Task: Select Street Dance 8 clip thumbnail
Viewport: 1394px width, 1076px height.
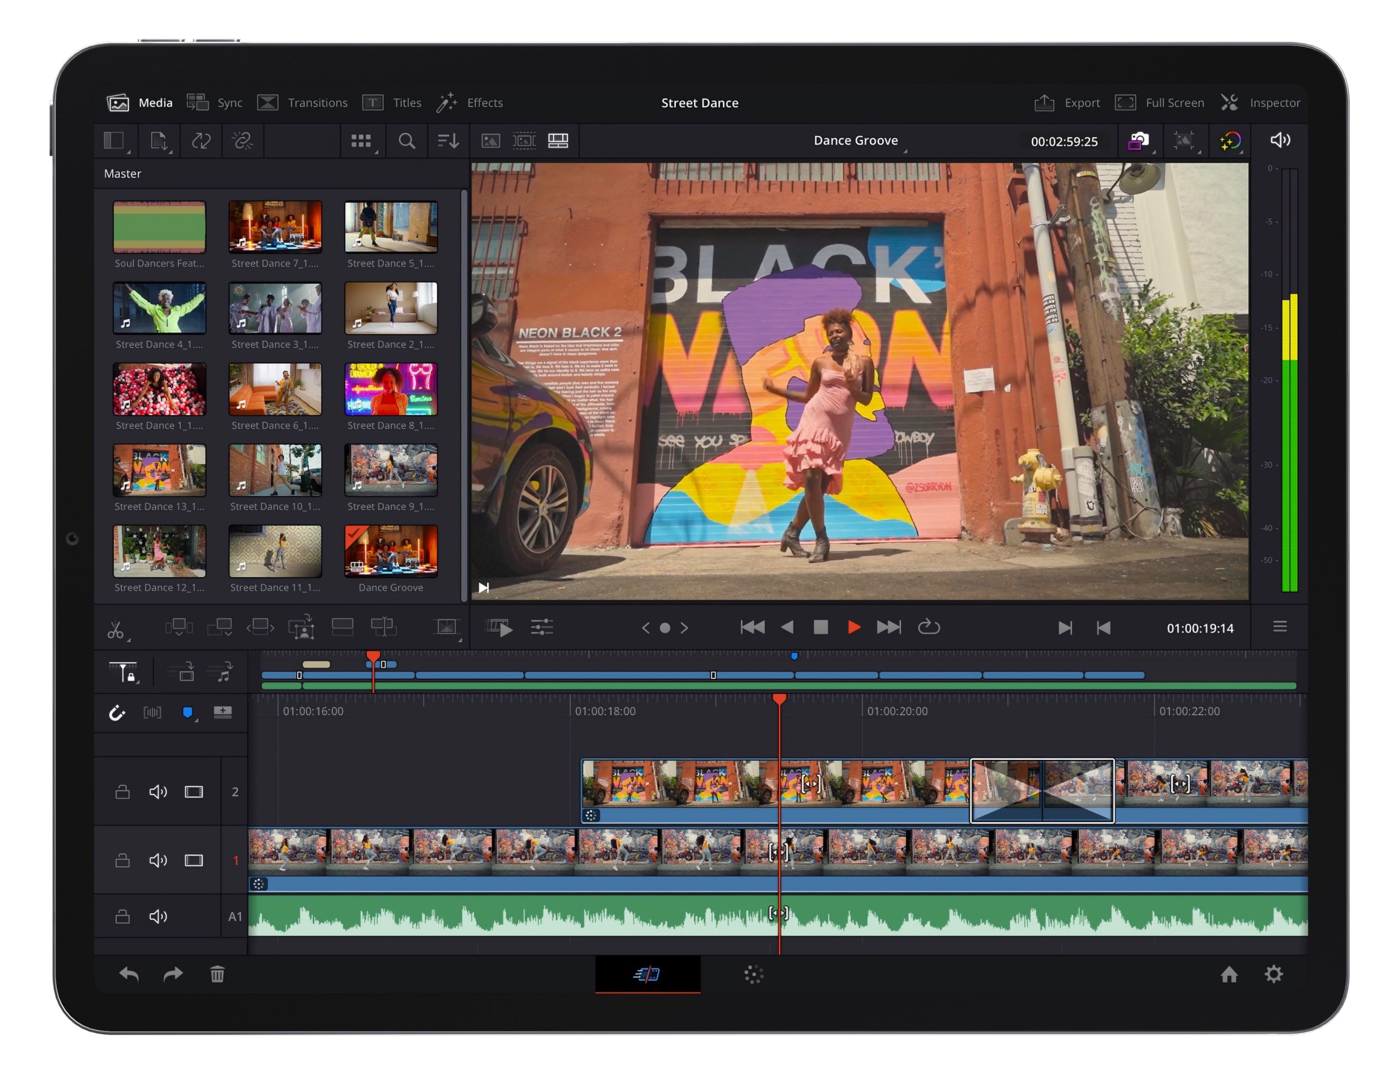Action: [x=390, y=389]
